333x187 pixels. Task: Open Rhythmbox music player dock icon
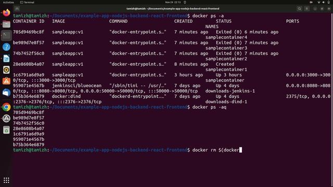click(6, 70)
